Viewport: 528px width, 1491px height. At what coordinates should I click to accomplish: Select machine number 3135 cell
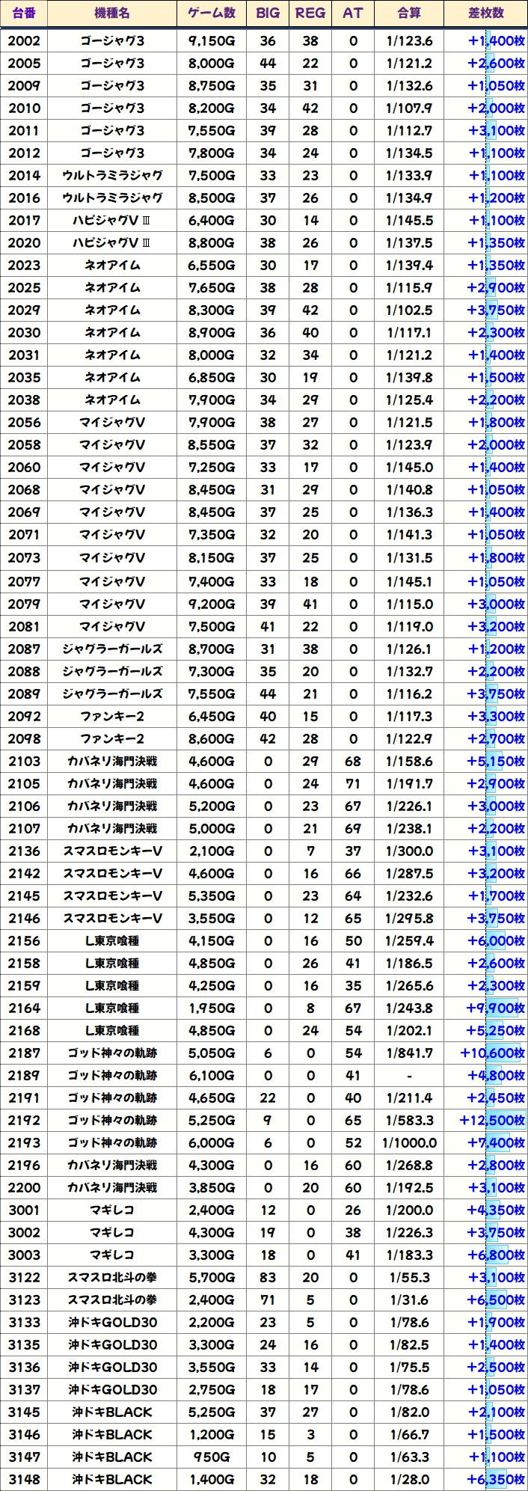(x=24, y=1344)
